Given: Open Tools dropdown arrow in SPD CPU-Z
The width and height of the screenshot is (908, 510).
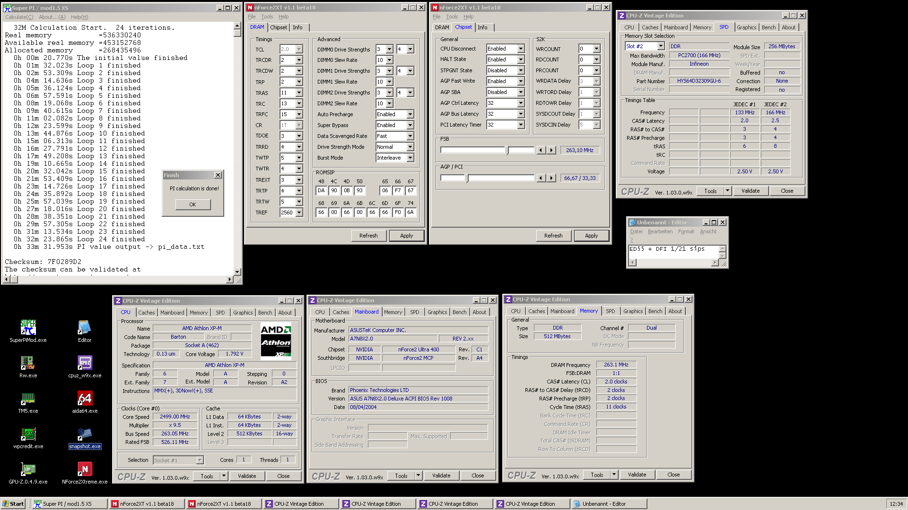Looking at the screenshot, I should tap(727, 191).
